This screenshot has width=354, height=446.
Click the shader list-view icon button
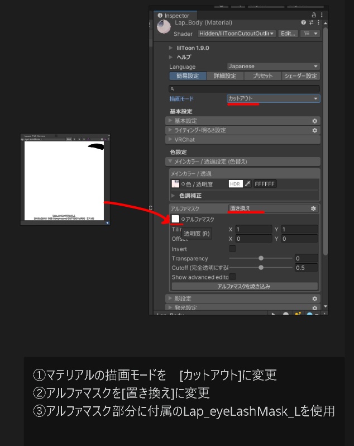307,34
